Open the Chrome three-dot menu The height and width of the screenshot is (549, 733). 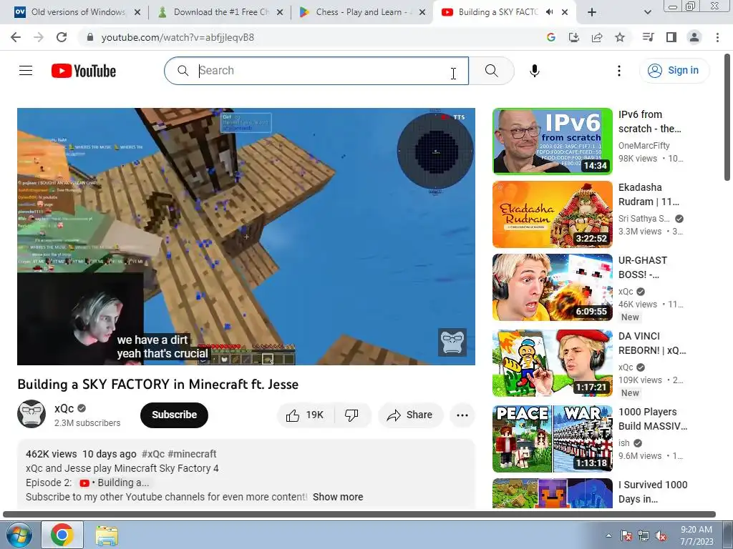click(717, 37)
